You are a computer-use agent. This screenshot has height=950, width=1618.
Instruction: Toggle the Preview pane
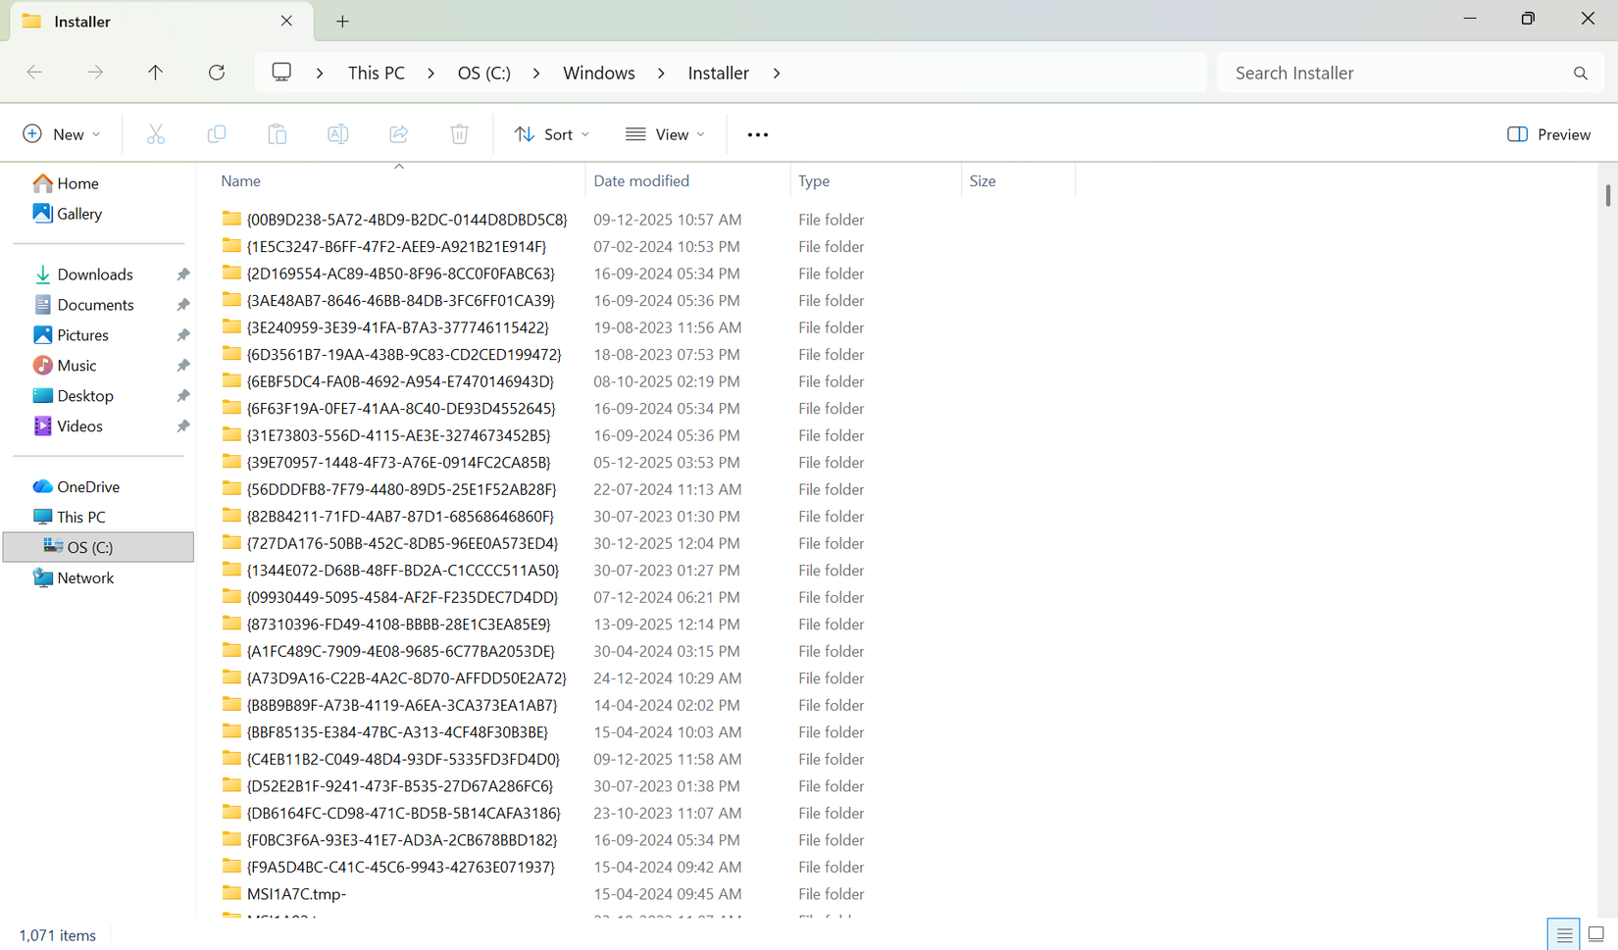point(1548,134)
